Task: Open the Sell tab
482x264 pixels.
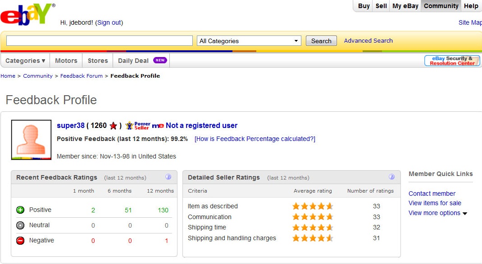Action: (381, 6)
